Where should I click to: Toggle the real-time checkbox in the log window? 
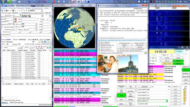coord(2,27)
